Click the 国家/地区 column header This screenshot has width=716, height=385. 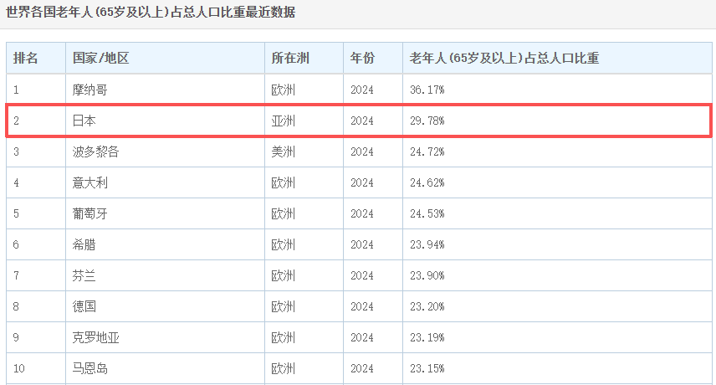click(100, 59)
